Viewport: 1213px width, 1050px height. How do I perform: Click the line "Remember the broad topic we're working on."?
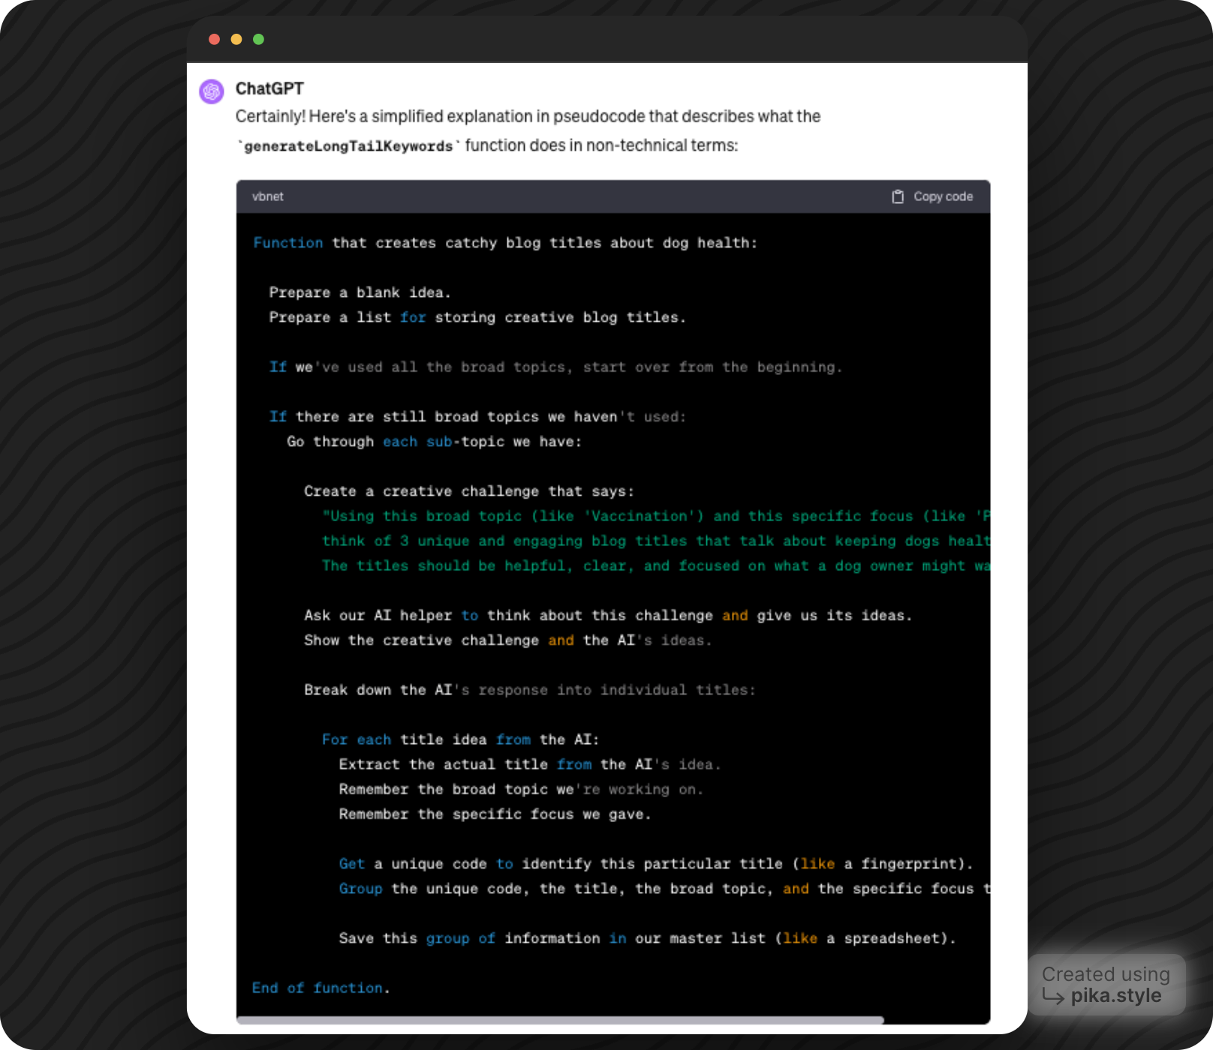(x=522, y=789)
